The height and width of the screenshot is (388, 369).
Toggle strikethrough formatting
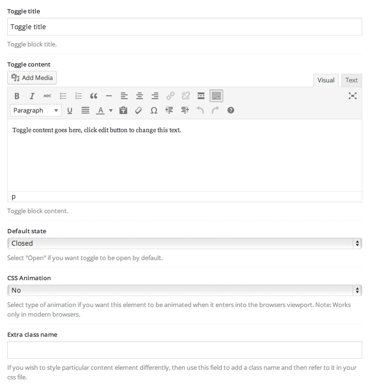(48, 96)
